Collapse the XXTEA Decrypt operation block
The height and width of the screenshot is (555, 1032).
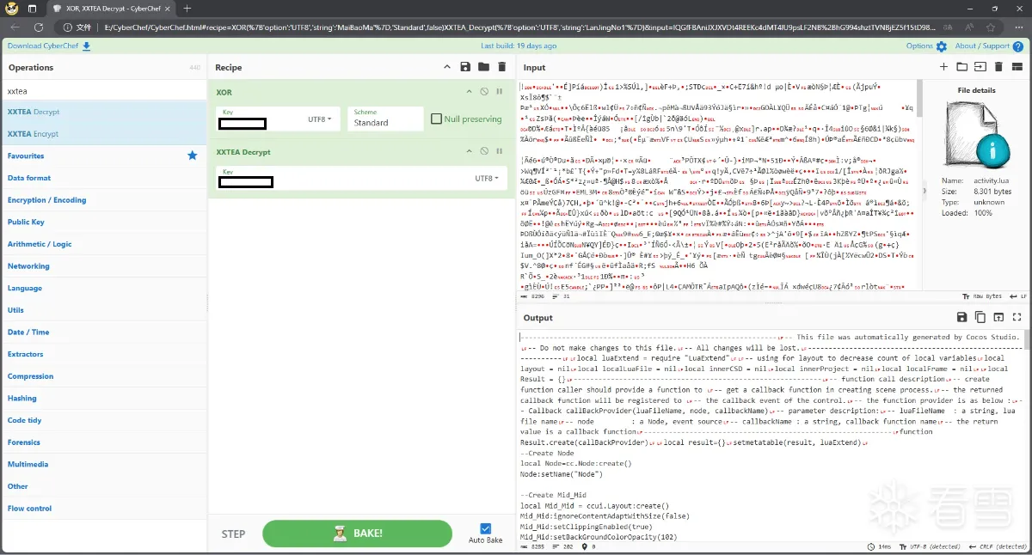[469, 152]
